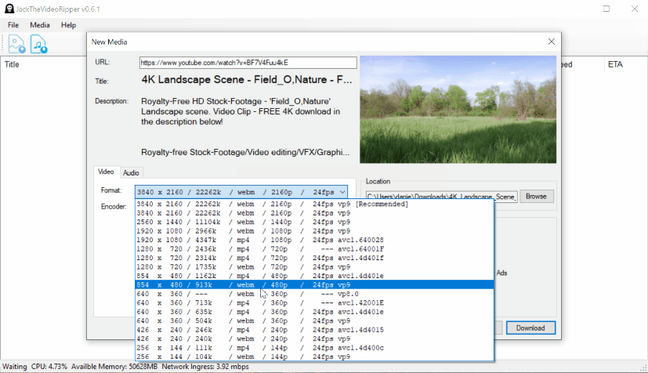Select the Video tab
This screenshot has height=373, width=648.
point(106,172)
